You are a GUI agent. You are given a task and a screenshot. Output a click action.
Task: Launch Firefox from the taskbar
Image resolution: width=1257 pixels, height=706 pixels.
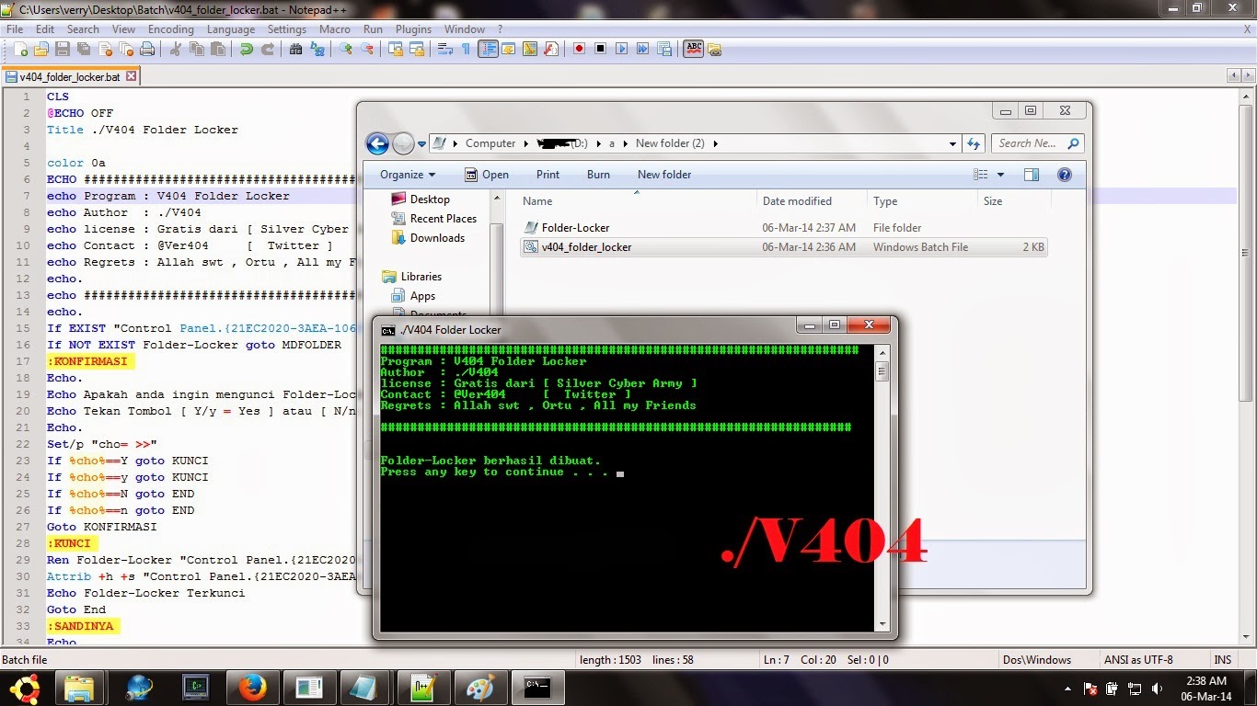coord(251,688)
